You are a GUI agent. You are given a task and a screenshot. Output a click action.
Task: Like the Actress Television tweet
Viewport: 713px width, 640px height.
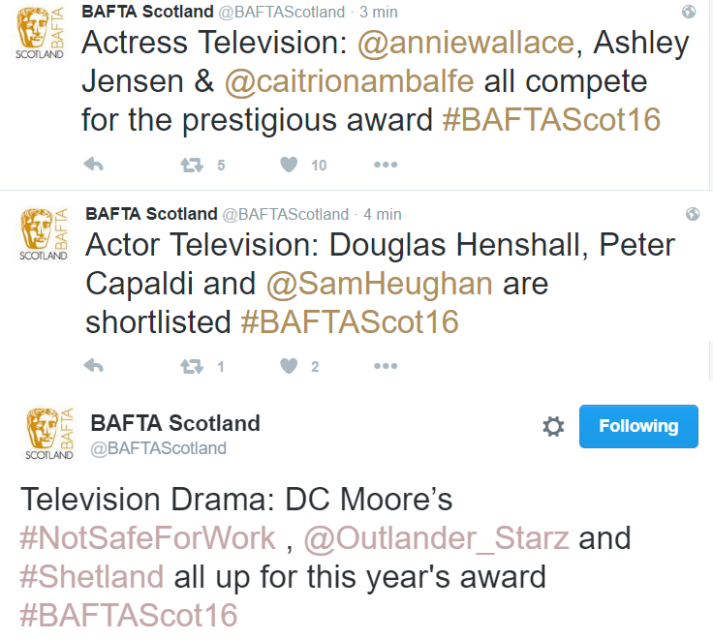[289, 164]
